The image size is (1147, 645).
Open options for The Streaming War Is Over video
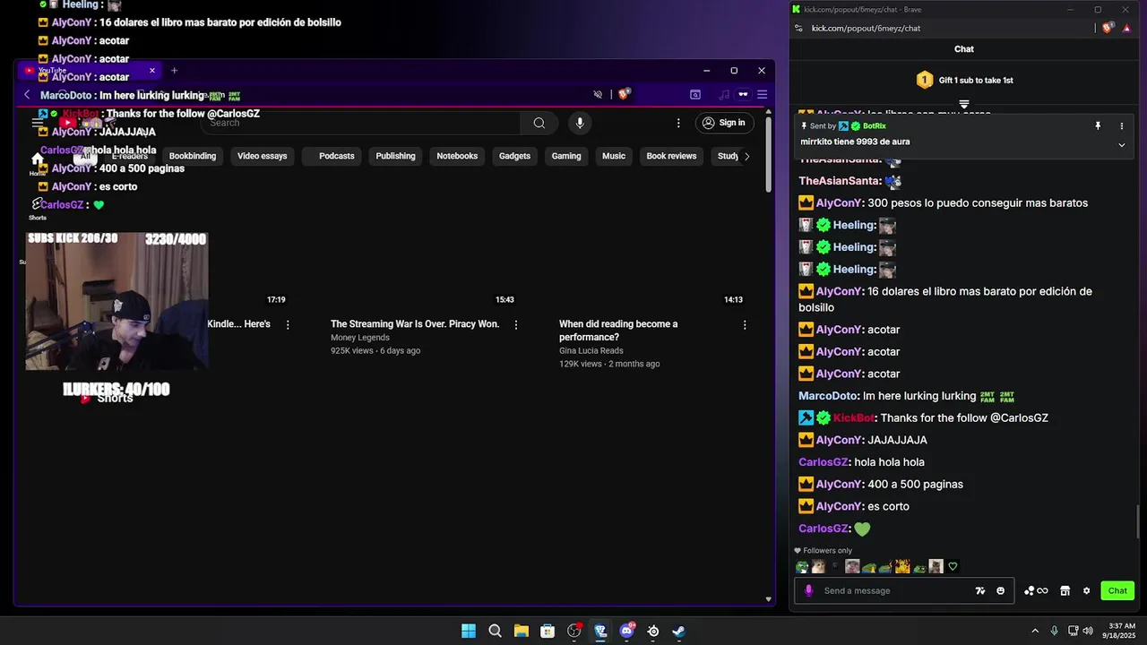point(516,324)
